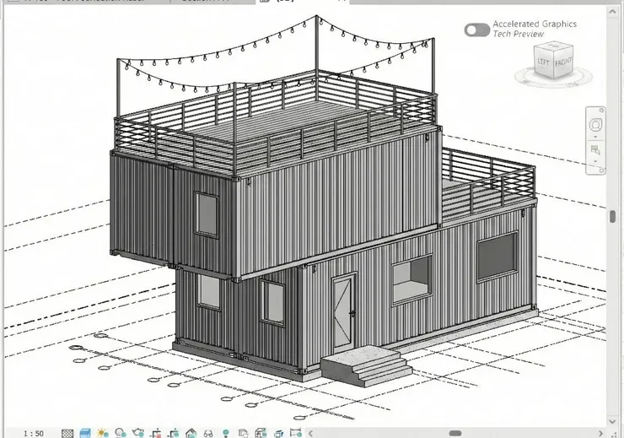Click the vertical scrollbar down arrow
624x438 pixels.
(x=612, y=421)
